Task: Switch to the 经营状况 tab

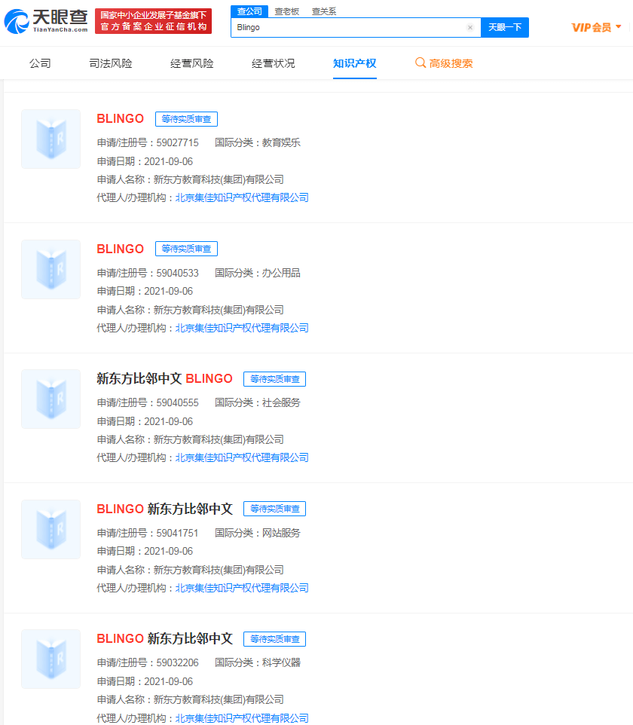Action: 274,63
